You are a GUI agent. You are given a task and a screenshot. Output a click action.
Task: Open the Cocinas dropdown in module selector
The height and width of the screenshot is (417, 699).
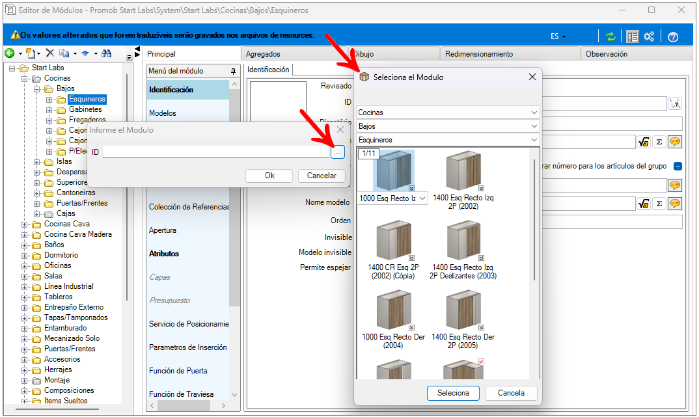(x=448, y=113)
